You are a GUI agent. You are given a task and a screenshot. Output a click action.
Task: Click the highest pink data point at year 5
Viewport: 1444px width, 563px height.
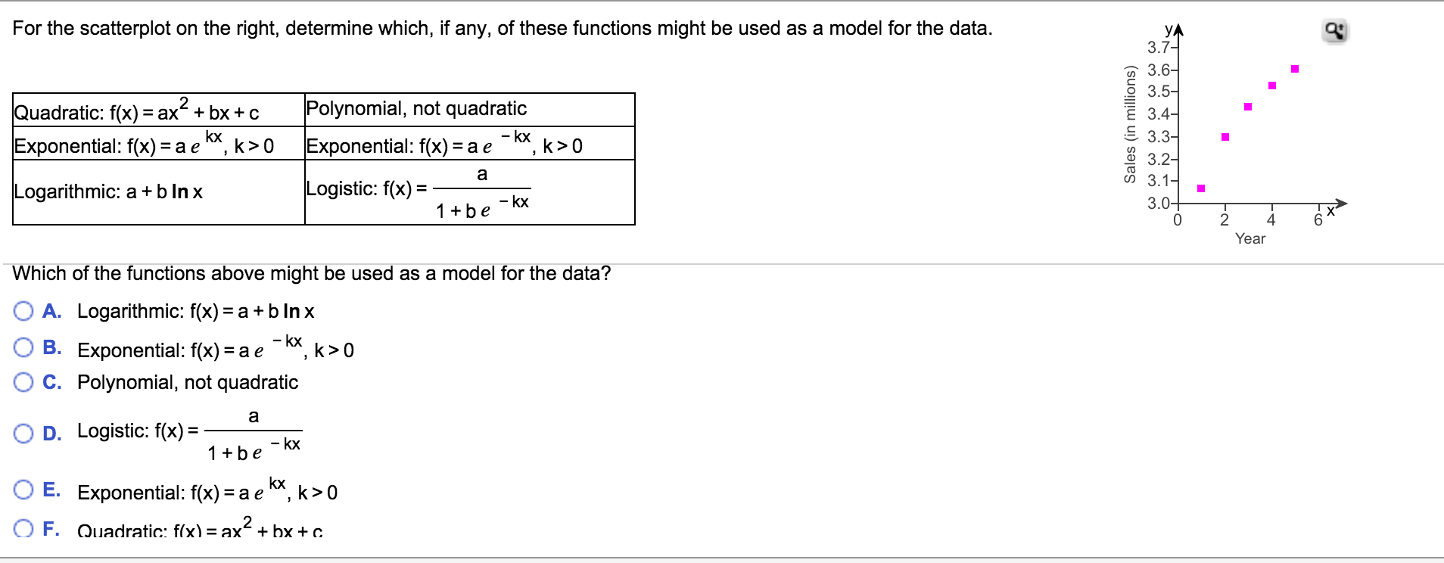[x=1295, y=69]
